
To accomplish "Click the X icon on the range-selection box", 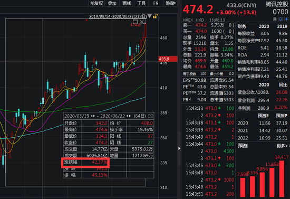I will (x=142, y=22).
